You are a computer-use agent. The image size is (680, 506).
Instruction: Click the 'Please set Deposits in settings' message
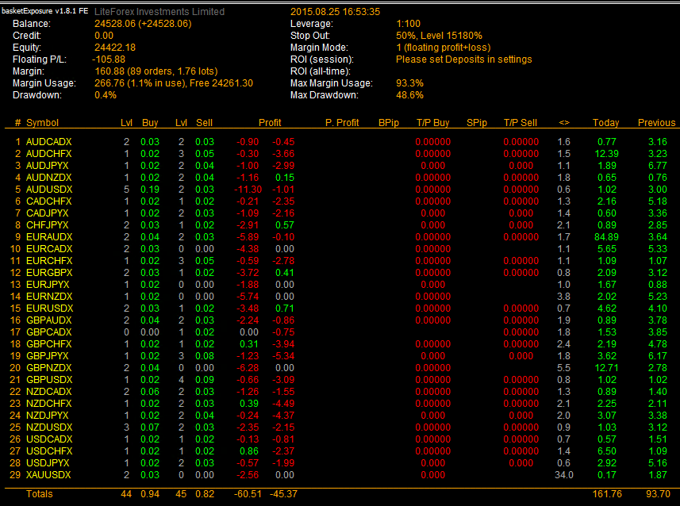463,59
